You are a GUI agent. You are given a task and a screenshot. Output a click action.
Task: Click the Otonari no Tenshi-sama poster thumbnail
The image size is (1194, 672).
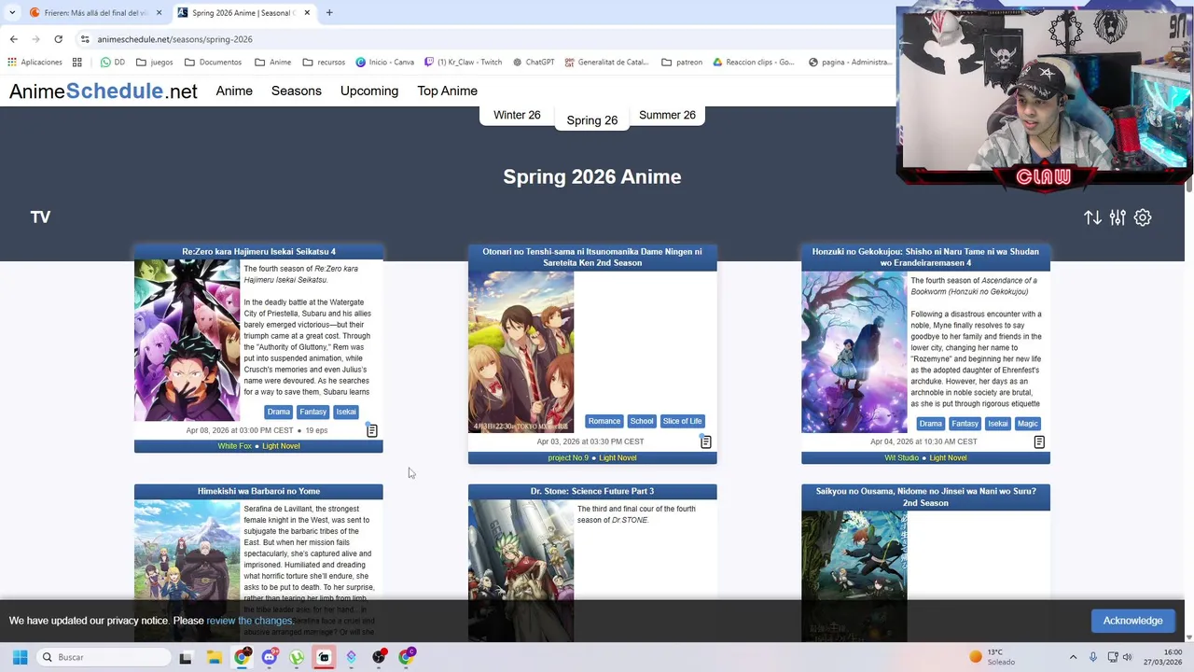(521, 352)
